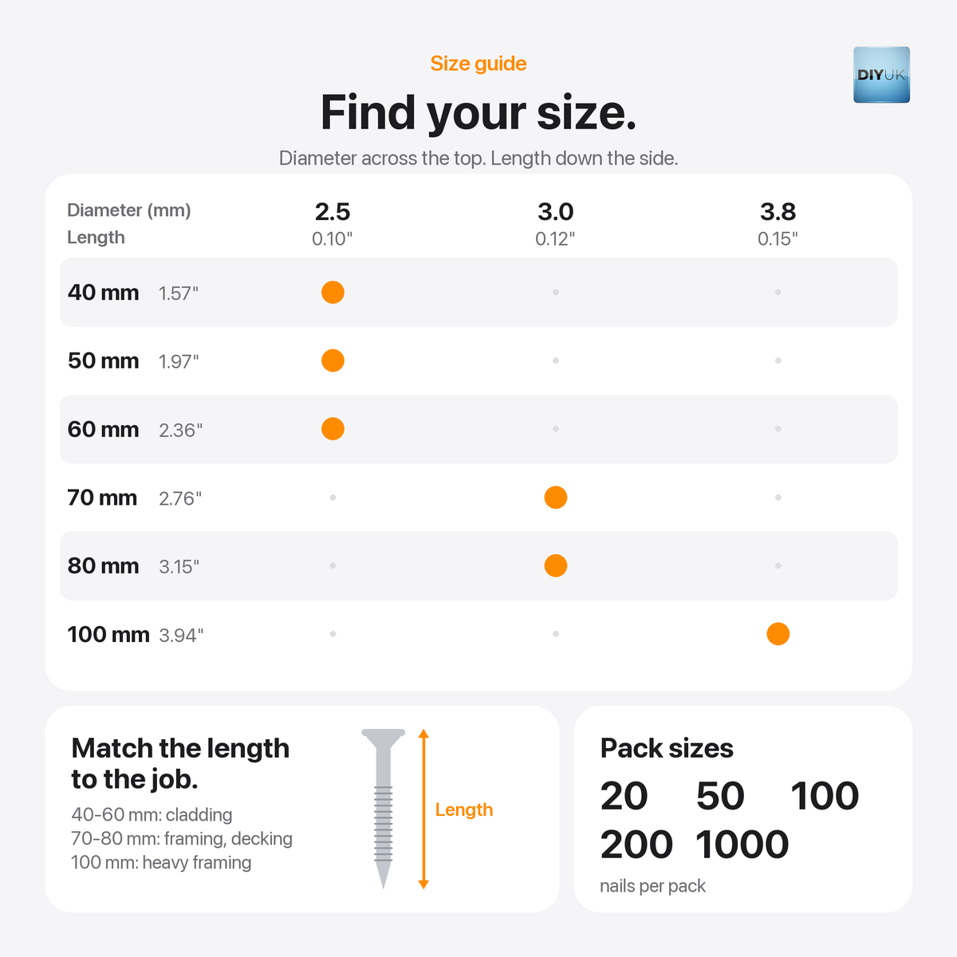The height and width of the screenshot is (957, 957).
Task: Choose the 50 nails pack size
Action: (720, 796)
